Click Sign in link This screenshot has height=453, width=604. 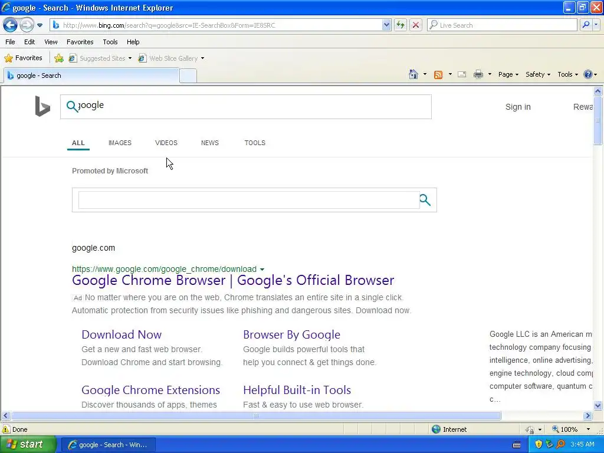pyautogui.click(x=518, y=107)
